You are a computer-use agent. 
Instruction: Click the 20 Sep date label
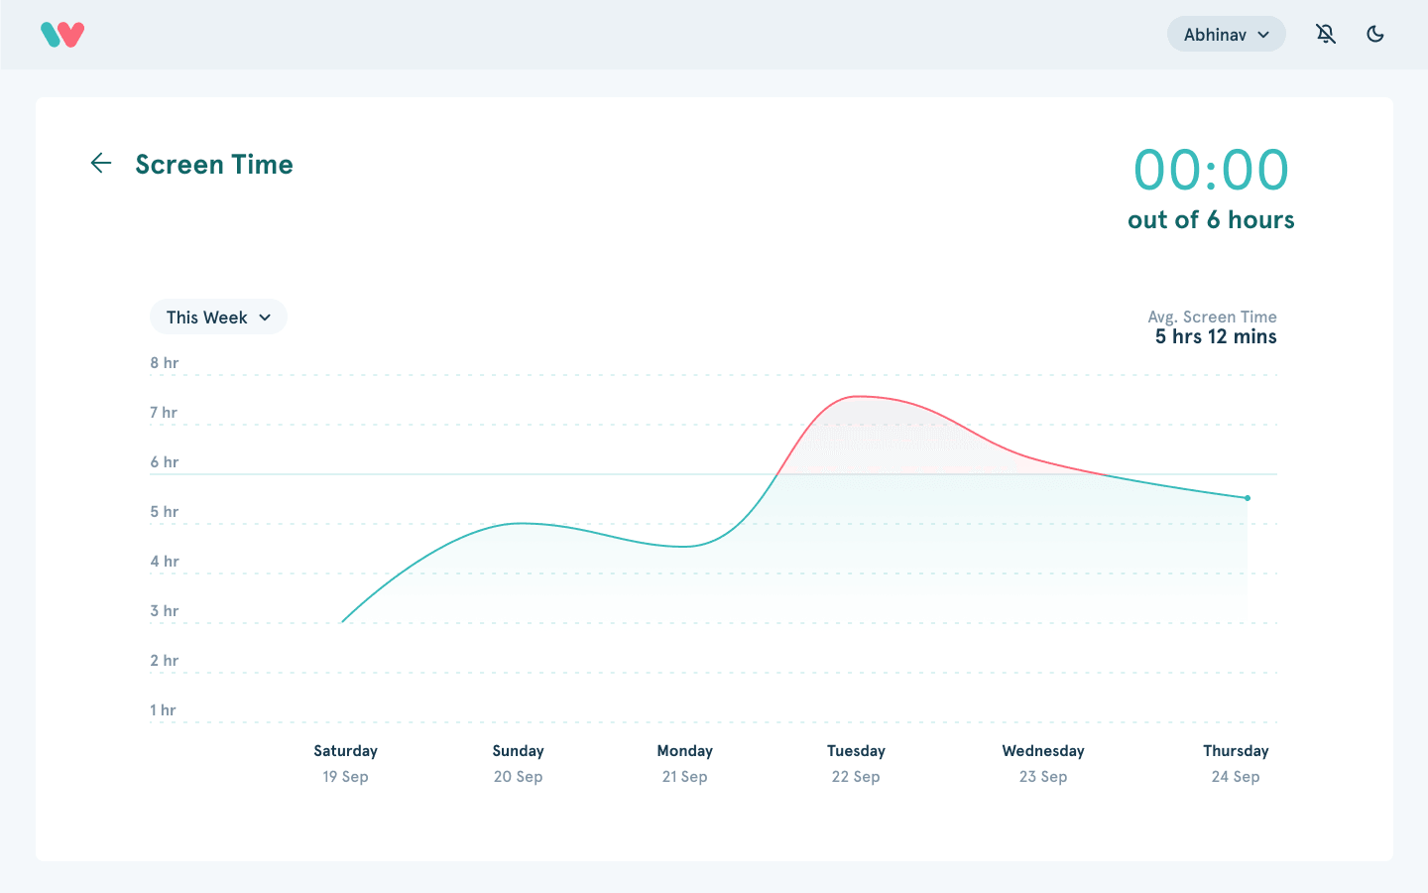click(x=518, y=777)
